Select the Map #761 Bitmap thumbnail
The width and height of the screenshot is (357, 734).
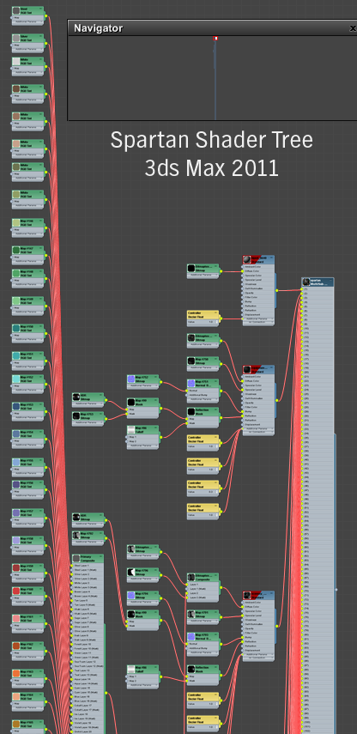pyautogui.click(x=191, y=614)
